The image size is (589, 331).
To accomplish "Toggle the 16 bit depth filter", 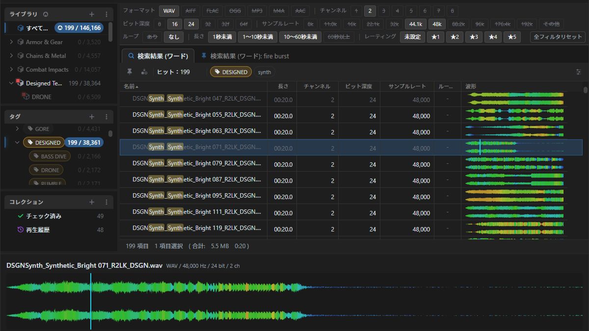I will [174, 24].
